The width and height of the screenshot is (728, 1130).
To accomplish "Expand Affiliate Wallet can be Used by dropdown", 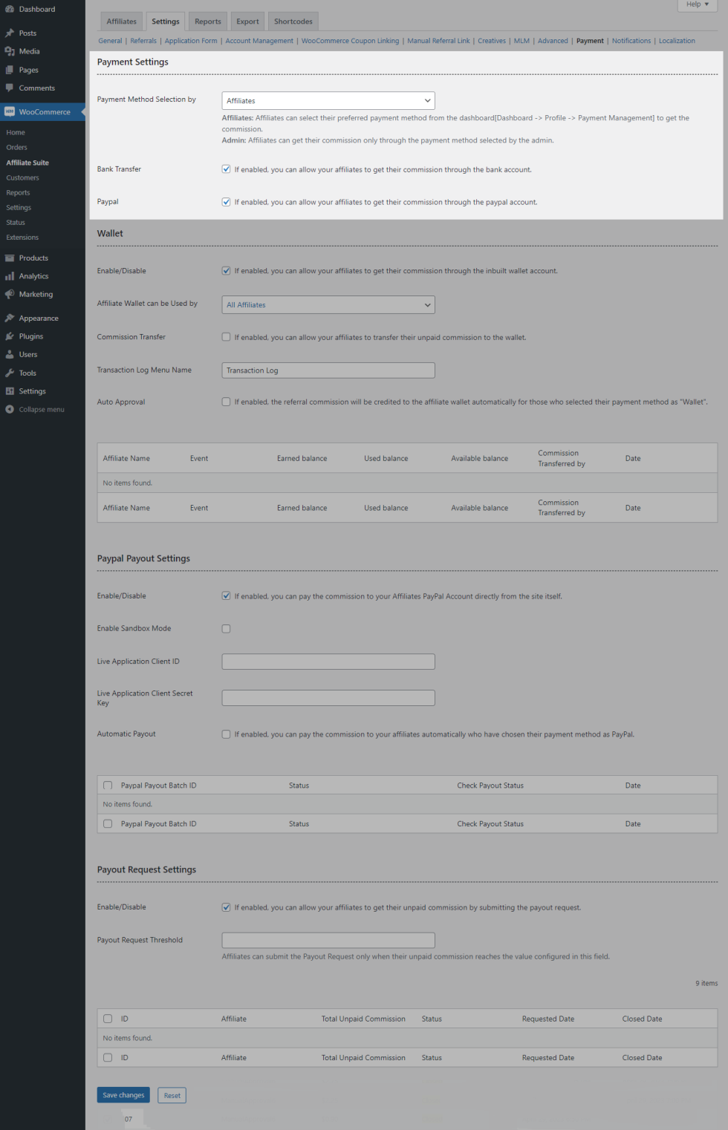I will pyautogui.click(x=328, y=305).
